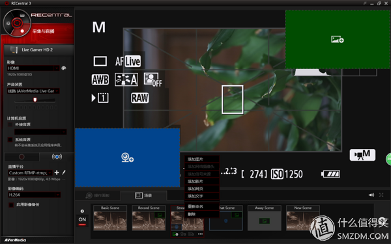Click the ellipsis after 4.5 Mbps stream info
This screenshot has height=244, width=391.
click(x=64, y=180)
